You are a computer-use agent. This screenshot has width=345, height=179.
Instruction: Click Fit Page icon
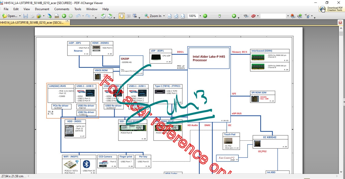176,16
